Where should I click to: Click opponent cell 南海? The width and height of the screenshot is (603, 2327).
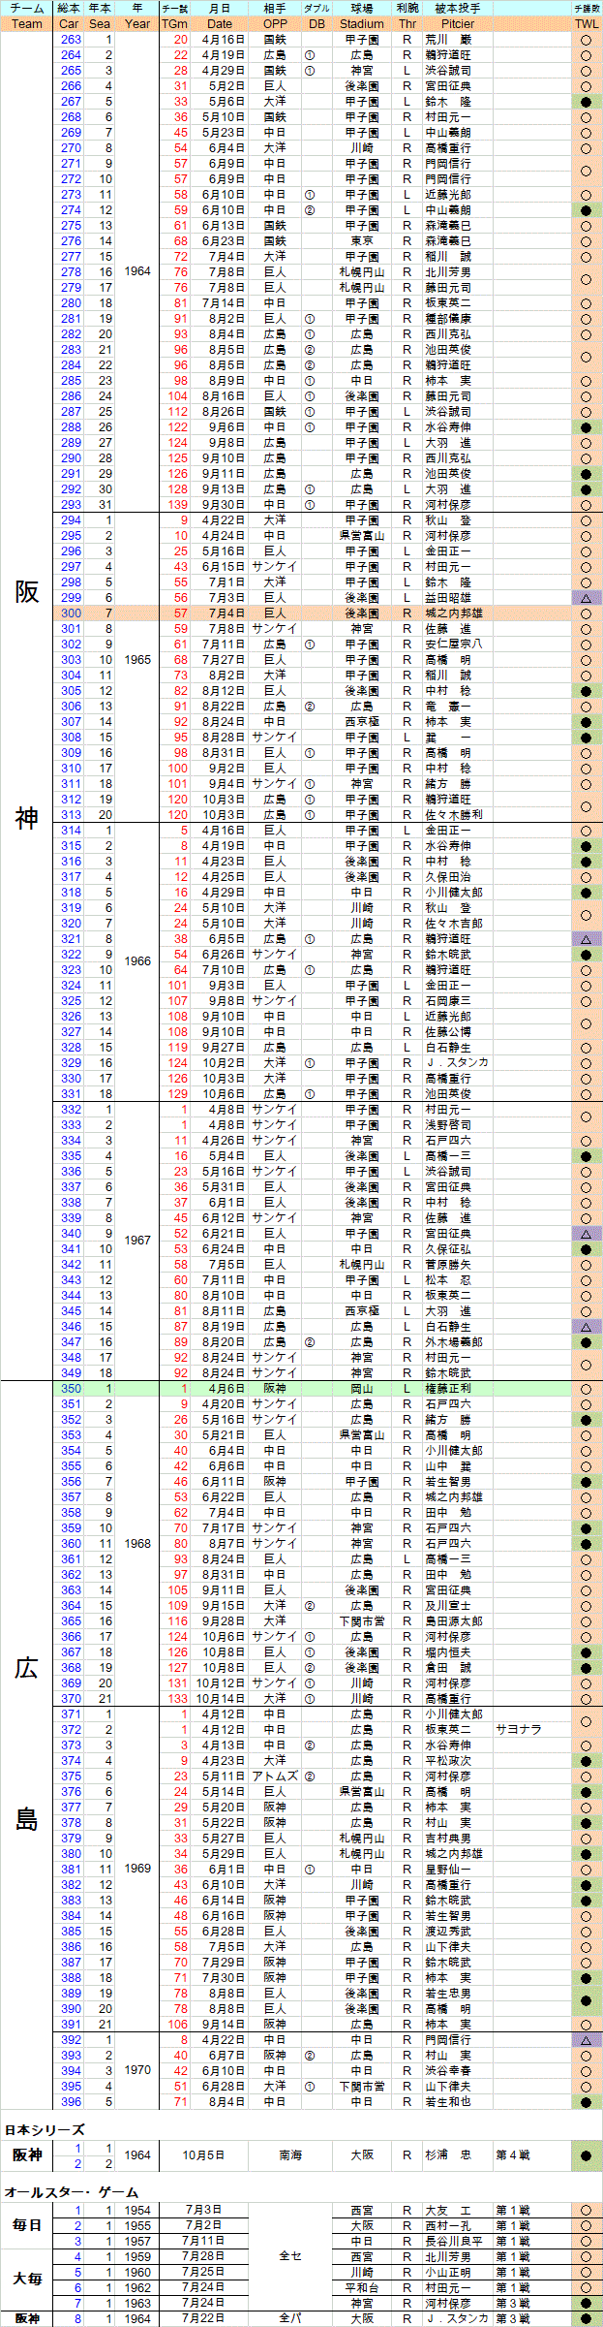coord(290,2155)
